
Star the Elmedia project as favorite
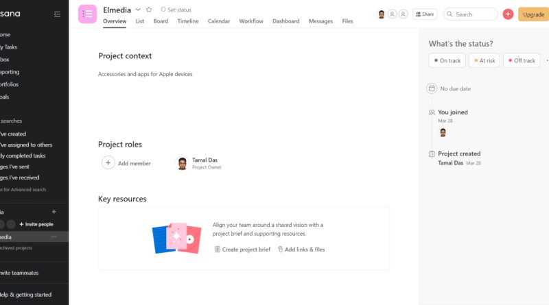(149, 10)
